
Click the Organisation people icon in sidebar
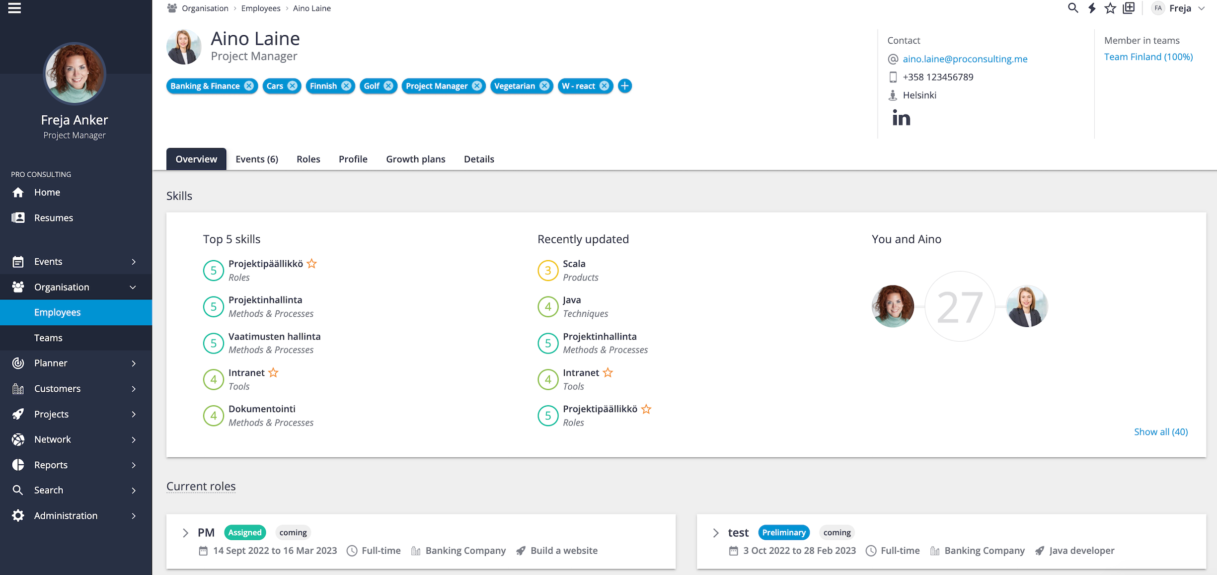click(18, 287)
